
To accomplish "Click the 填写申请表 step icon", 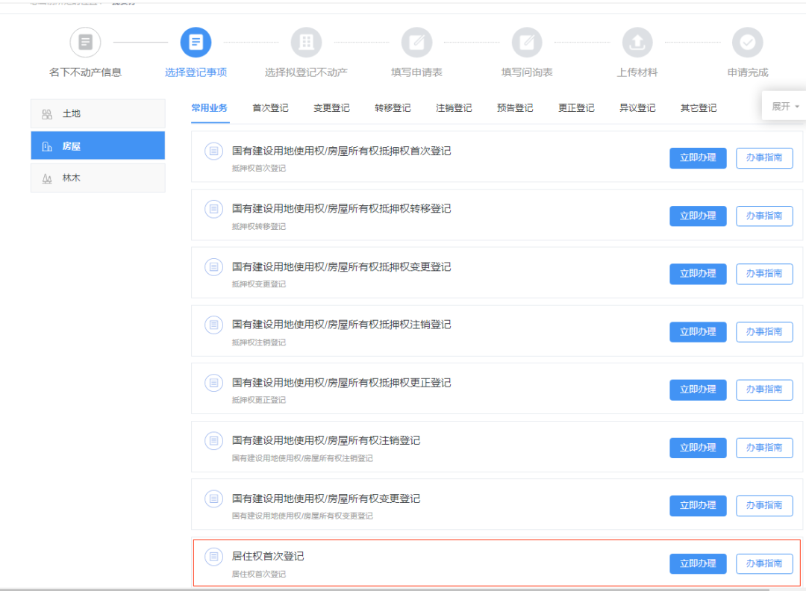I will (416, 43).
